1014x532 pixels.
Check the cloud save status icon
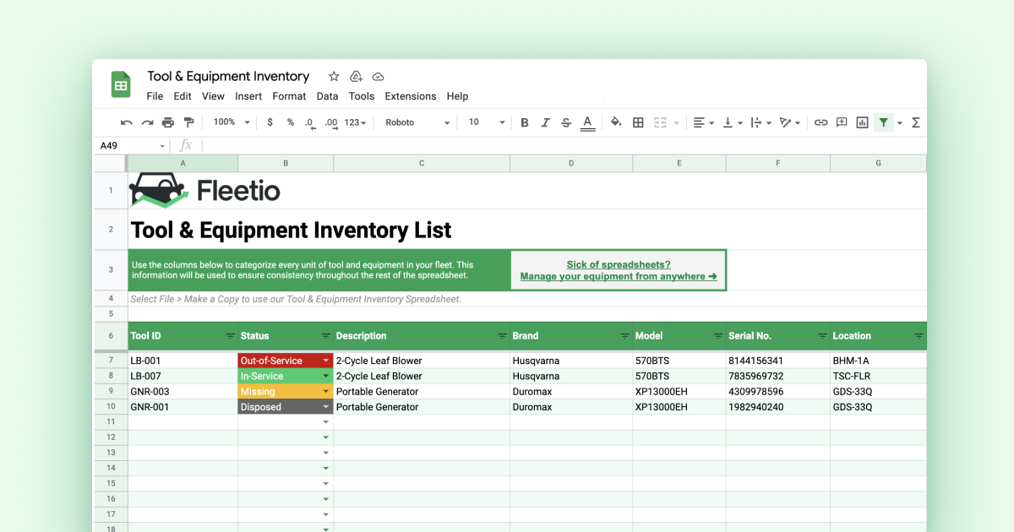(378, 77)
